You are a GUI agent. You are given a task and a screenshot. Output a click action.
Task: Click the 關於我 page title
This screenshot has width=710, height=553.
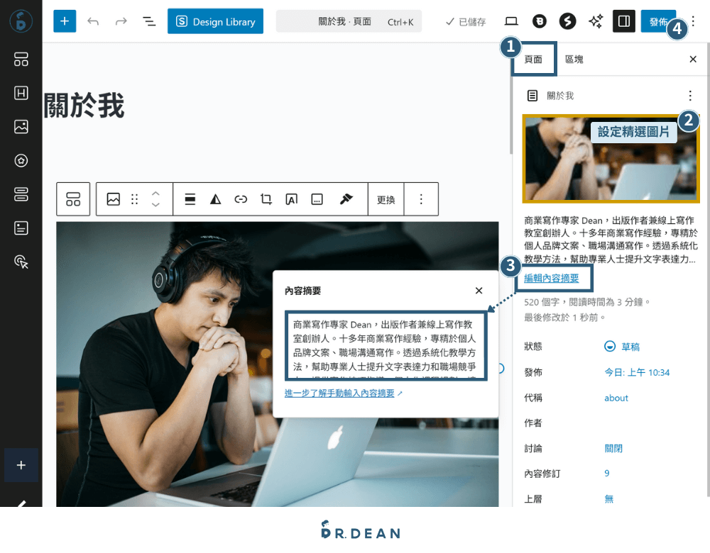pos(84,106)
